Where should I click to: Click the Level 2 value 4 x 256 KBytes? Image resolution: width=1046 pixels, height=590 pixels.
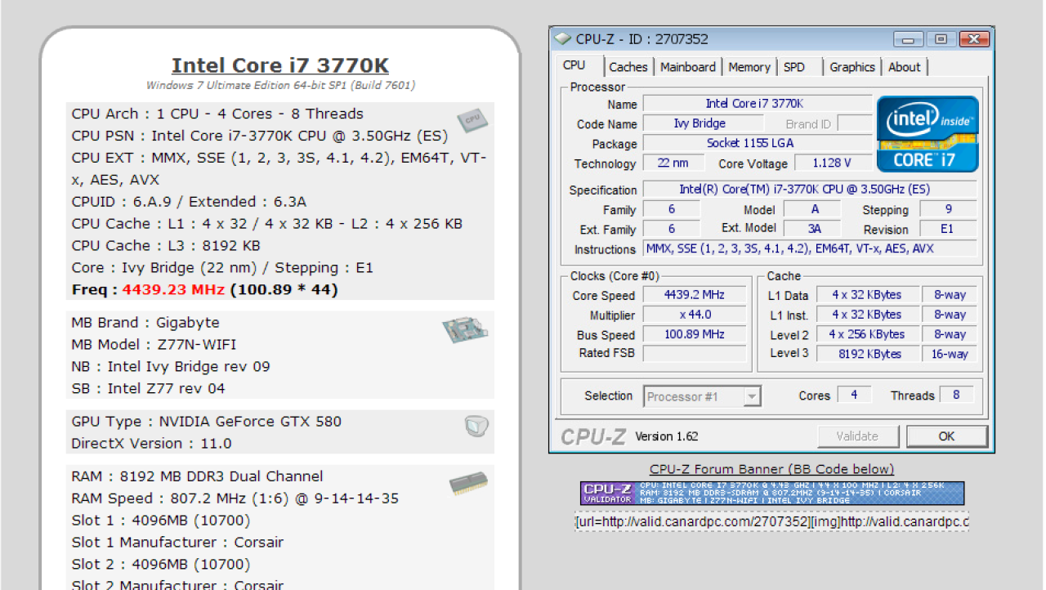click(x=866, y=334)
